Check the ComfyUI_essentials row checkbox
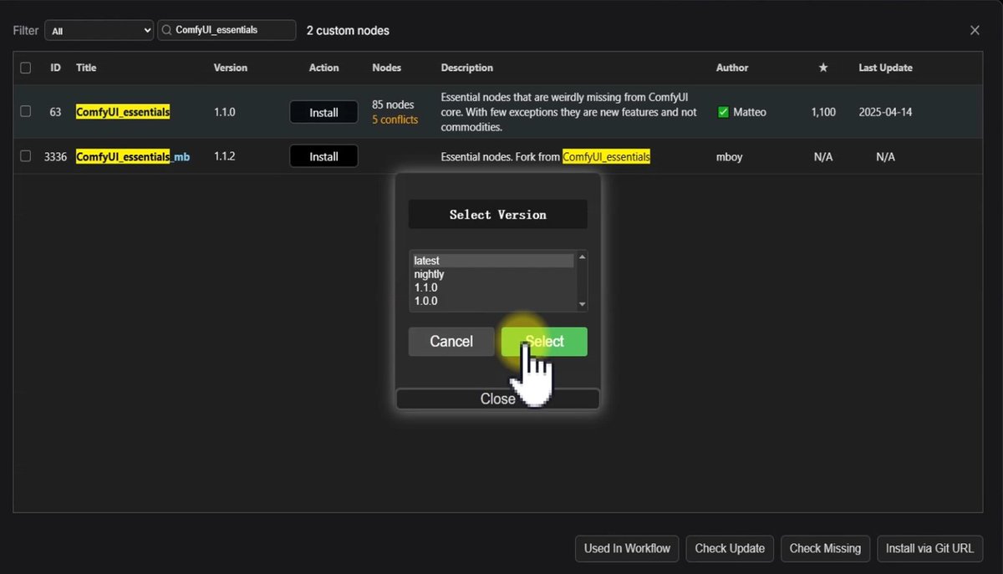Image resolution: width=1003 pixels, height=574 pixels. 26,111
